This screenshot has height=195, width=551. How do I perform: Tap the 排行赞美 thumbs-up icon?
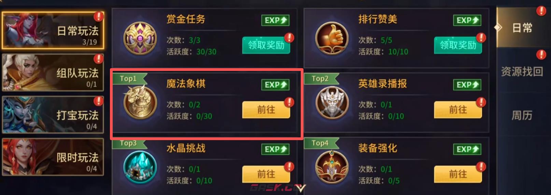tap(331, 38)
